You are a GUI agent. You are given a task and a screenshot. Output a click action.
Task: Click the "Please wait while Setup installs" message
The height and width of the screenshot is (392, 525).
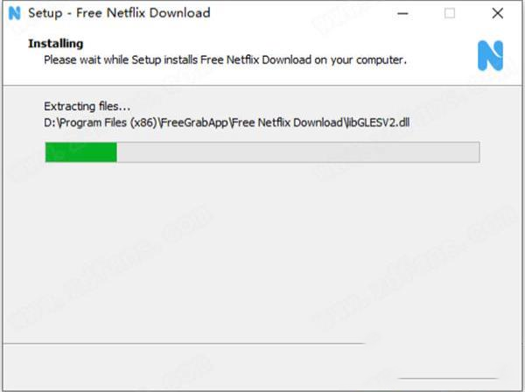coord(122,59)
